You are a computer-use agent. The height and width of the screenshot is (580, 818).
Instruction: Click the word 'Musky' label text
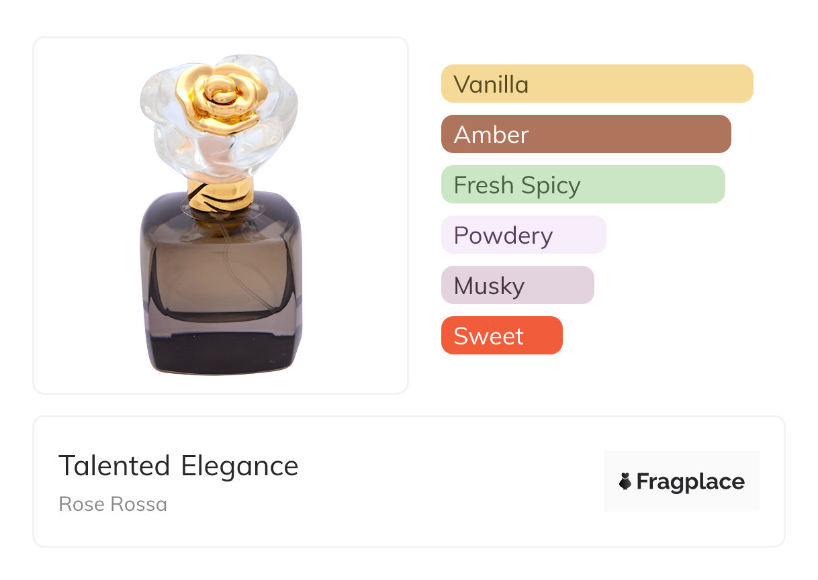coord(489,286)
